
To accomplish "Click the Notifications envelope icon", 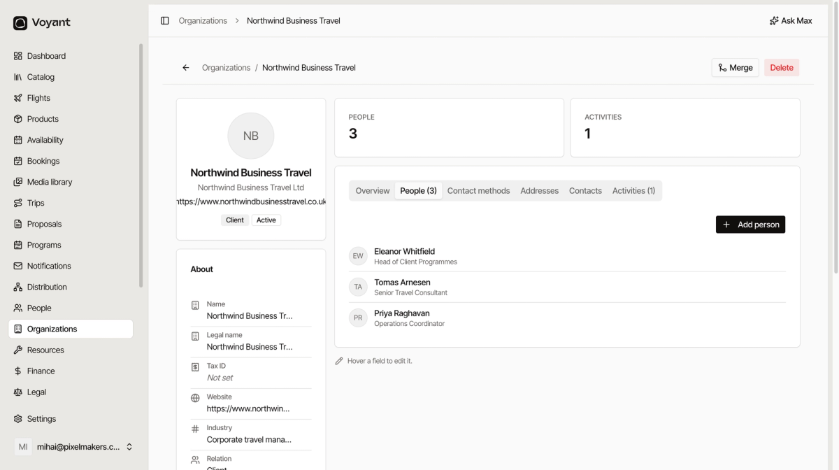I will point(18,266).
